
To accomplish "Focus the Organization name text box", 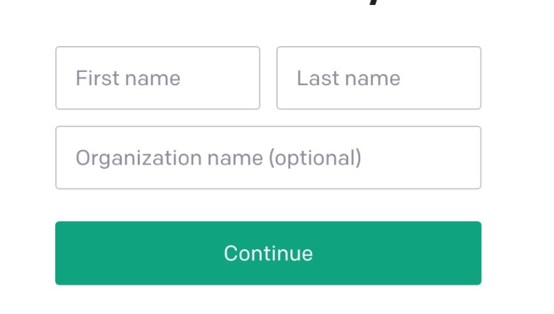I will pyautogui.click(x=268, y=158).
